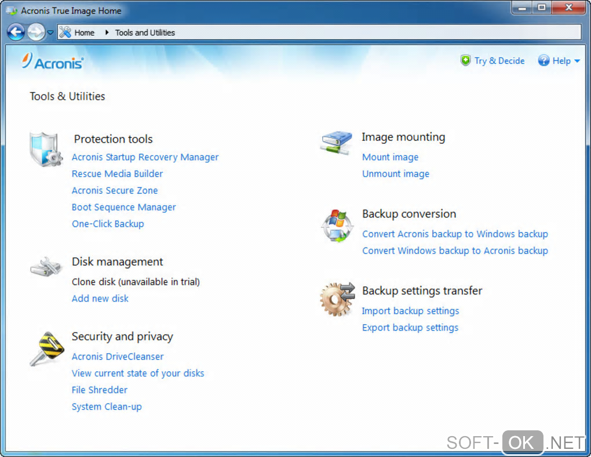Click the Backup conversion heading

coord(409,214)
